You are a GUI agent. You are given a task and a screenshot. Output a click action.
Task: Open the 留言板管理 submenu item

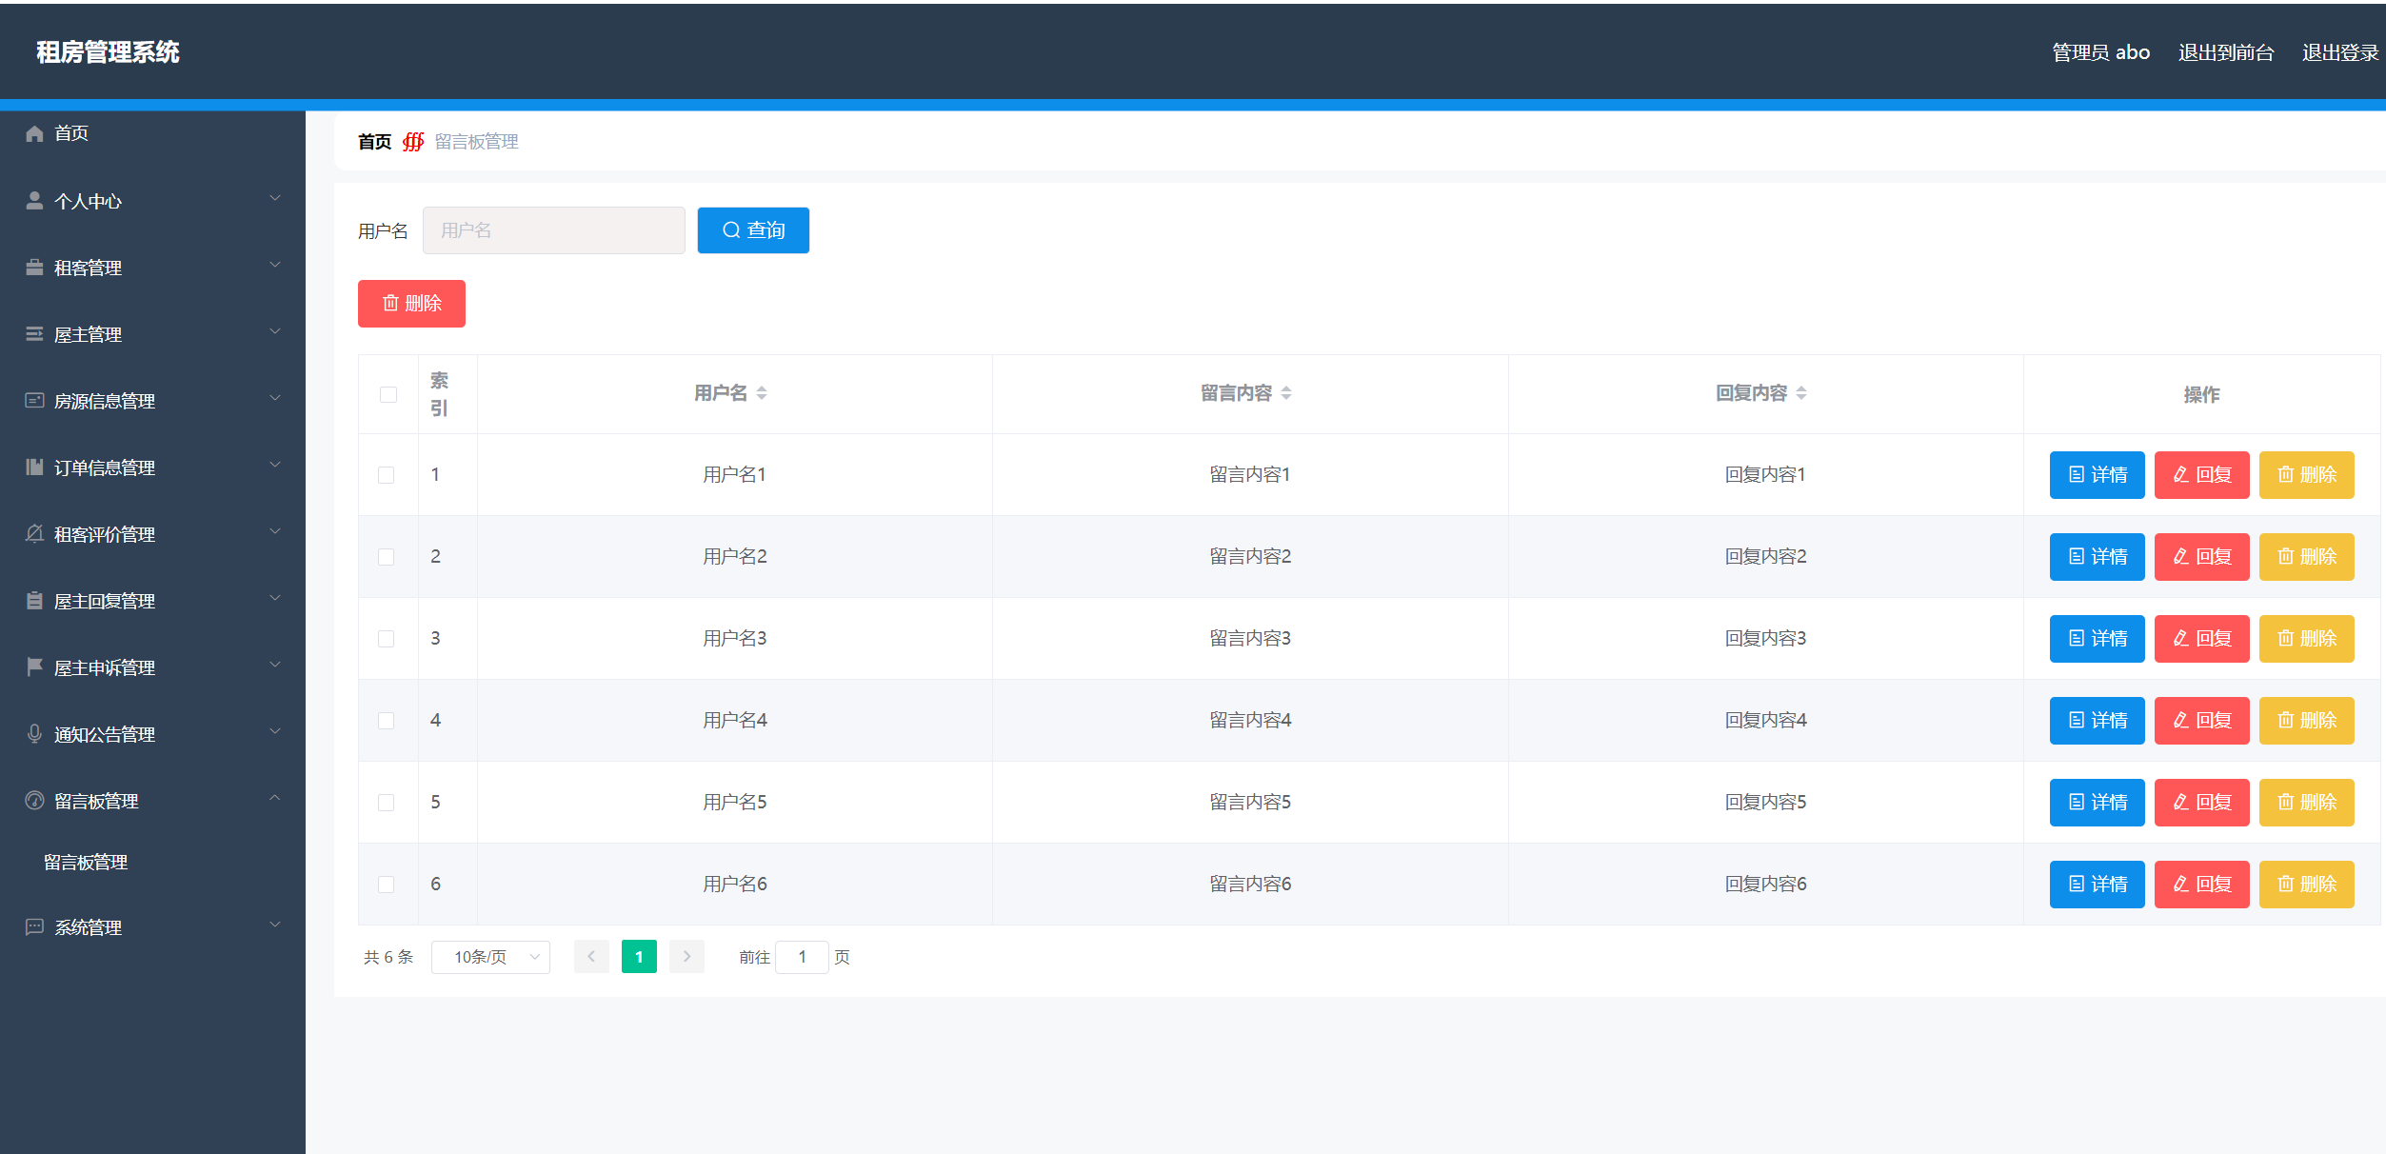click(x=86, y=862)
